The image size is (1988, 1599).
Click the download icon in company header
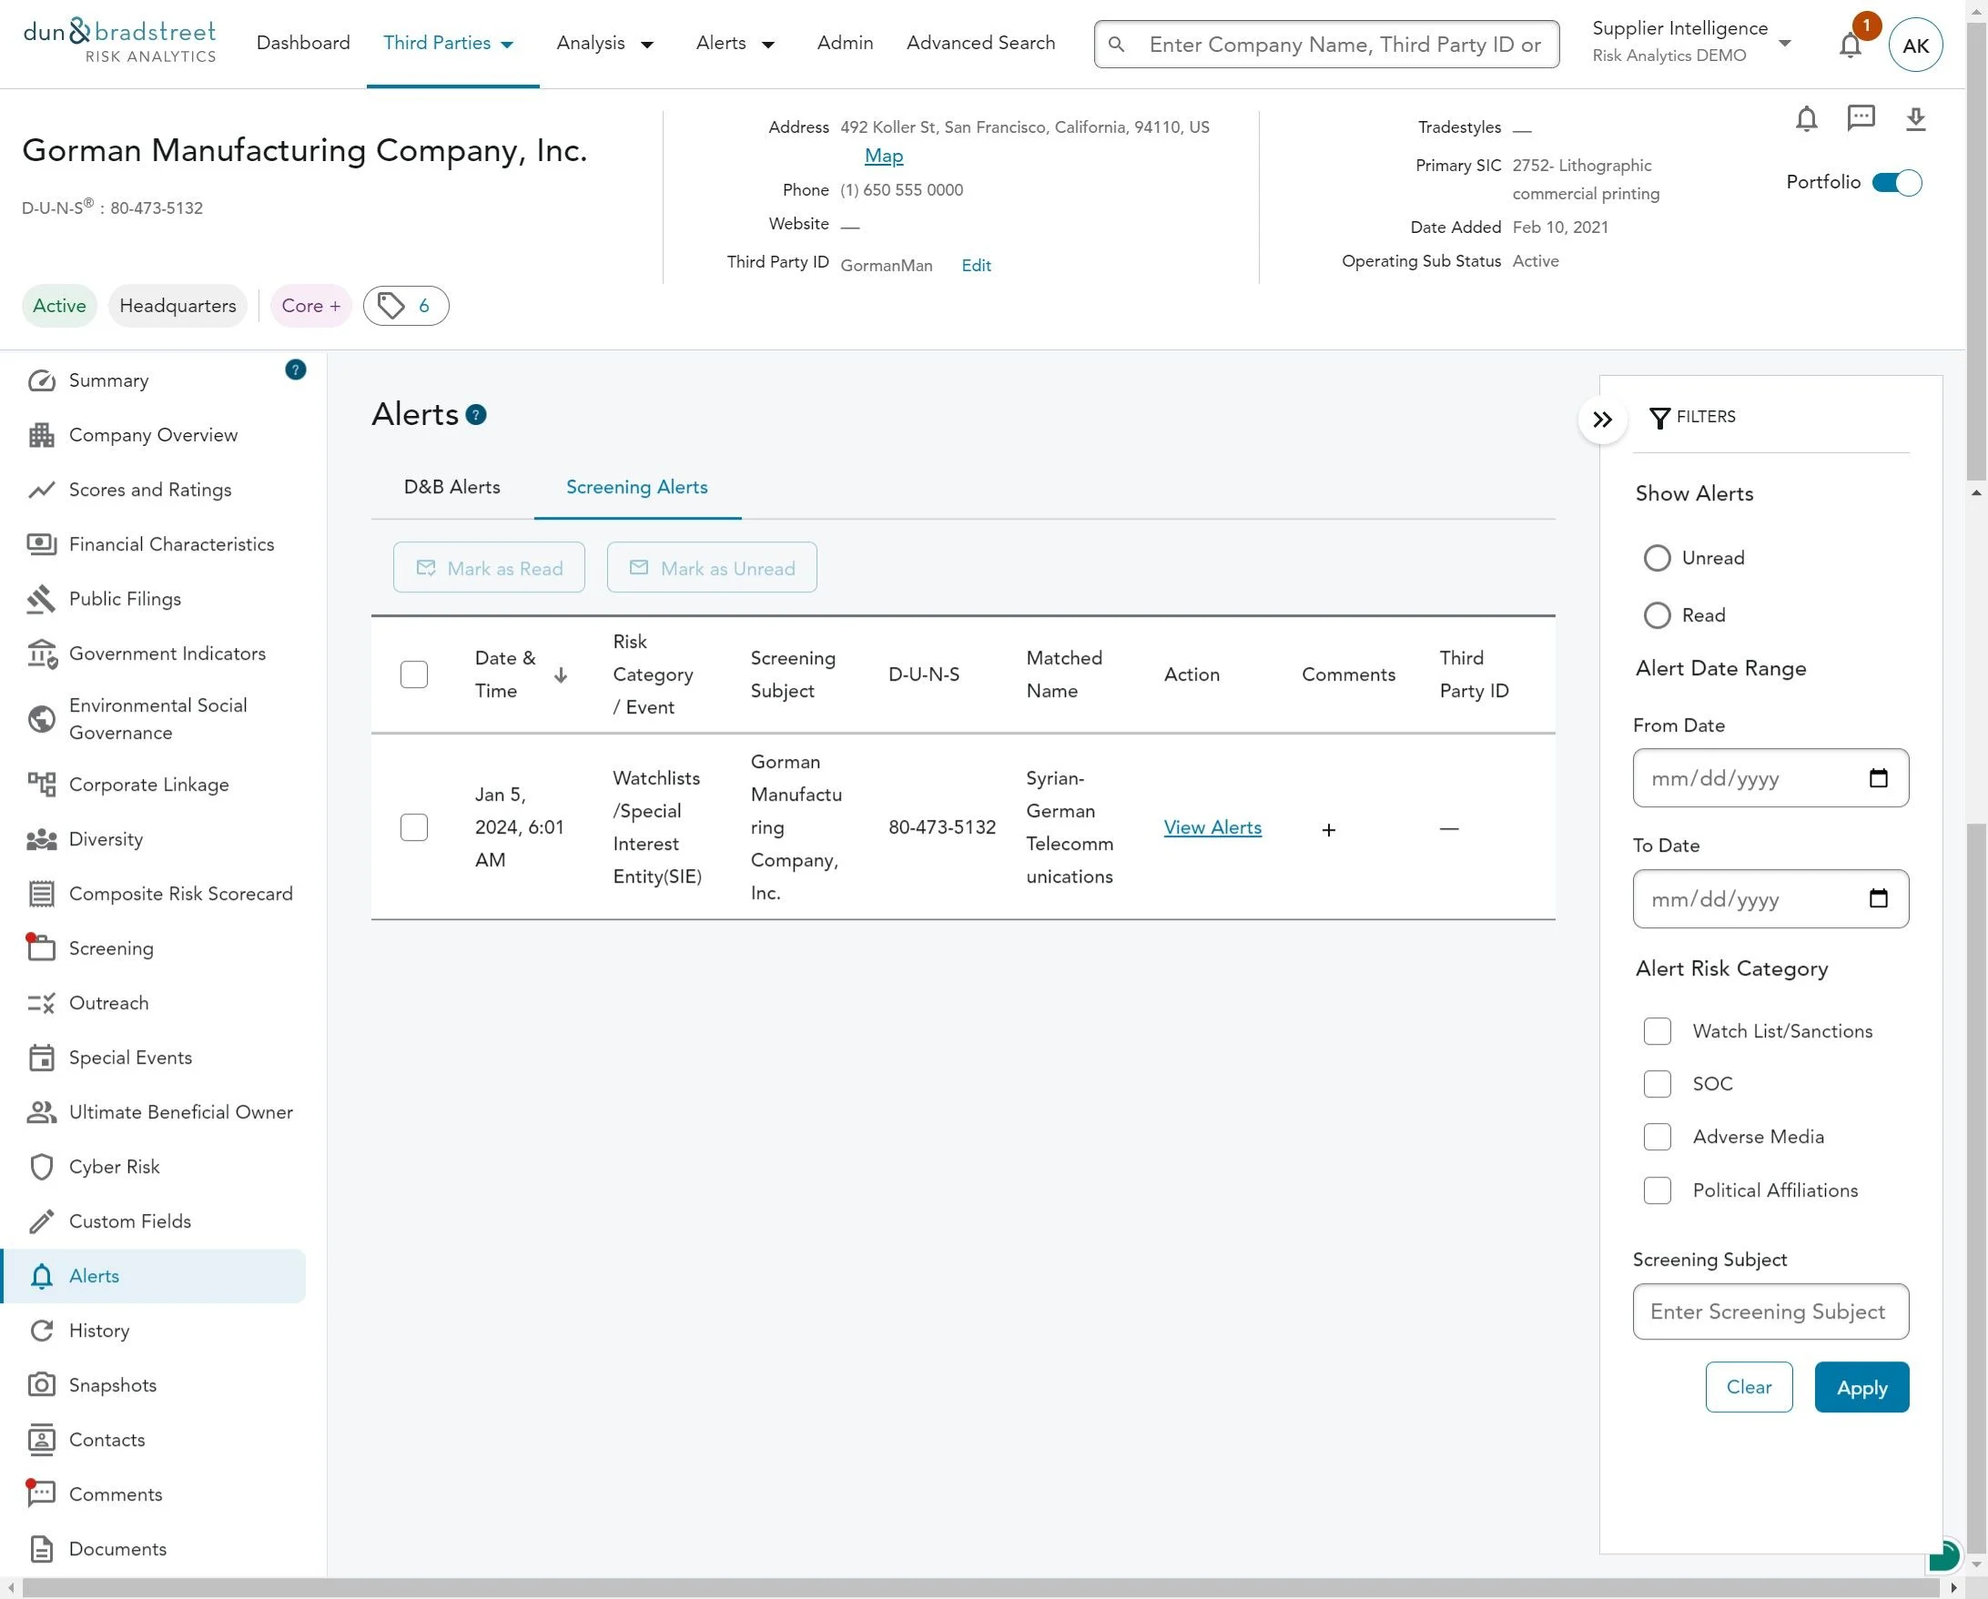1915,118
